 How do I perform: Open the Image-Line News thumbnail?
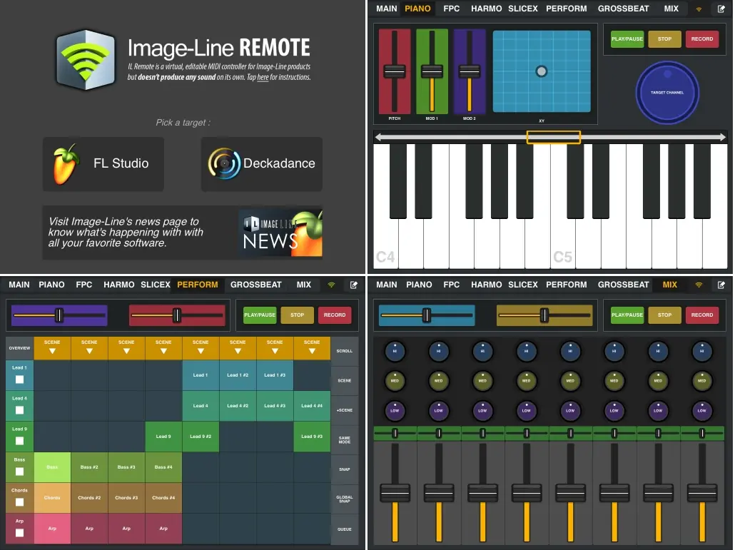[282, 233]
